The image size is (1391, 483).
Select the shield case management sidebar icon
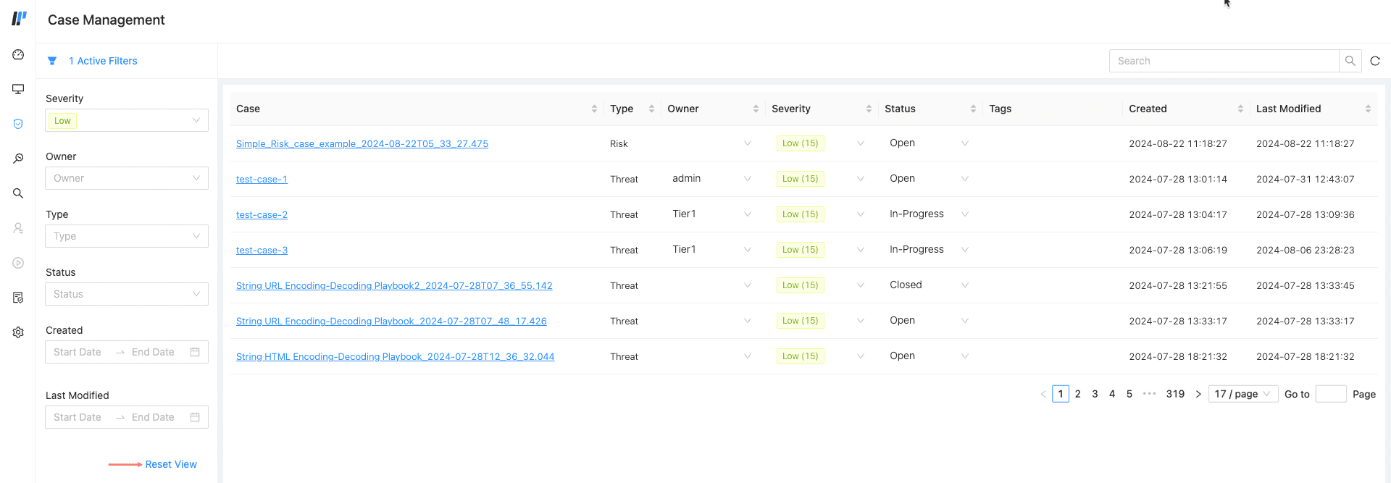18,124
